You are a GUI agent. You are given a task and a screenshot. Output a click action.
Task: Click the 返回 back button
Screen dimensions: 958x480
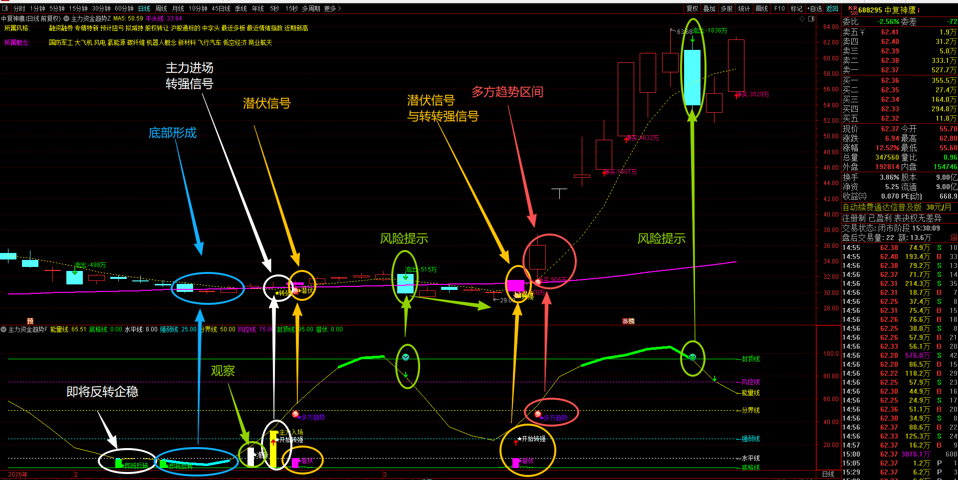(832, 8)
